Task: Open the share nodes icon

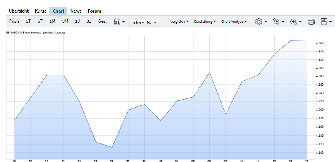Action: coord(276,22)
